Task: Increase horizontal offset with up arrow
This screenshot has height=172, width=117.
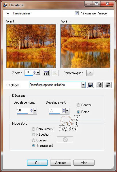Action: 31,109
